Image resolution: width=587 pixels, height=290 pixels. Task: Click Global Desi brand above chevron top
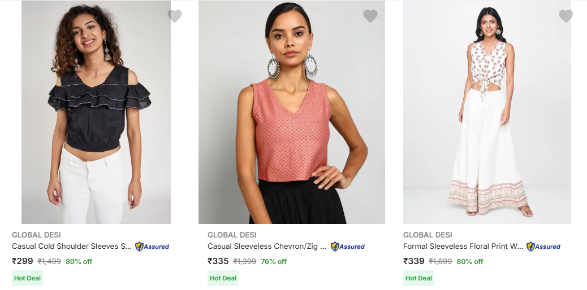[x=232, y=235]
